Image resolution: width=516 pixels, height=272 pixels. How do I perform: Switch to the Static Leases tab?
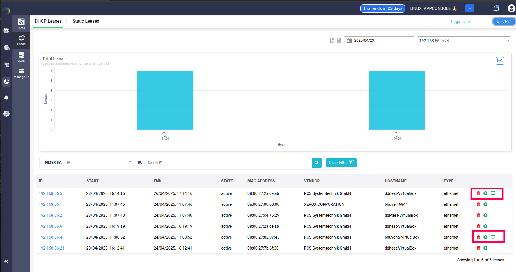point(86,21)
